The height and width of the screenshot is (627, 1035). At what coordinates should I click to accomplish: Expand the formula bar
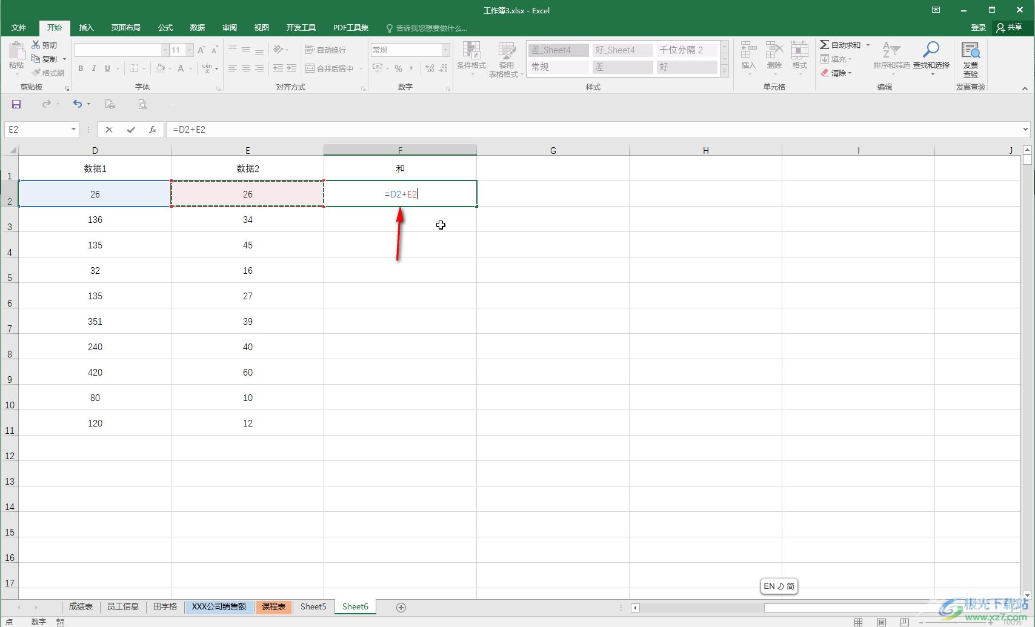[x=1025, y=129]
